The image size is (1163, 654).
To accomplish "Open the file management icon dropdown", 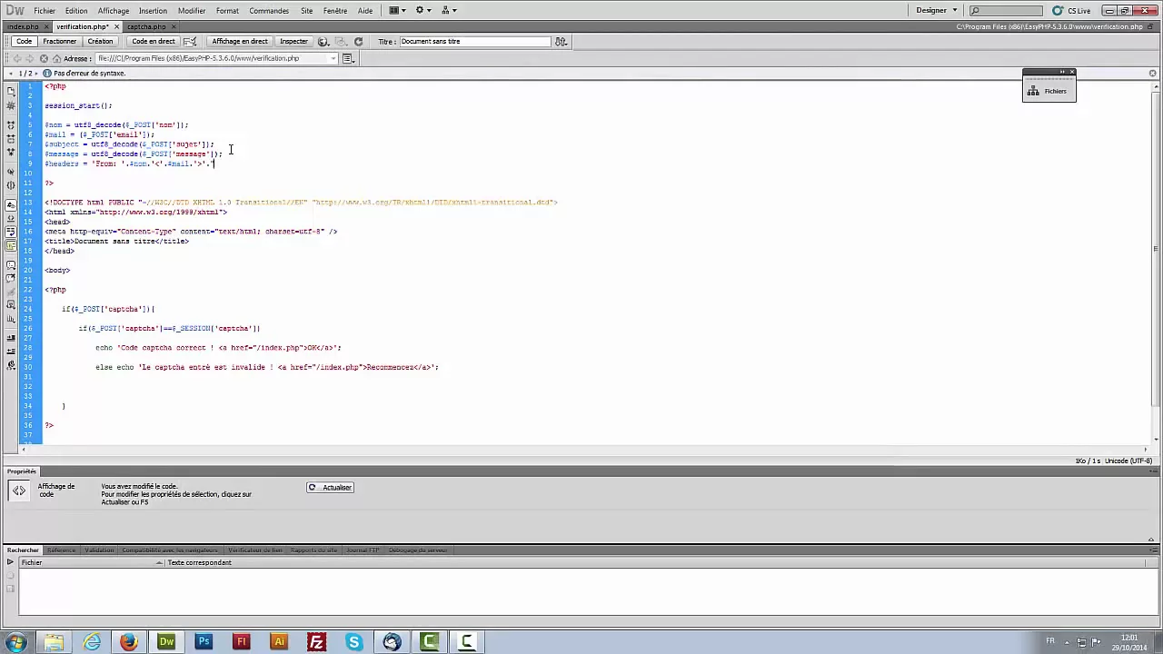I will [x=561, y=42].
